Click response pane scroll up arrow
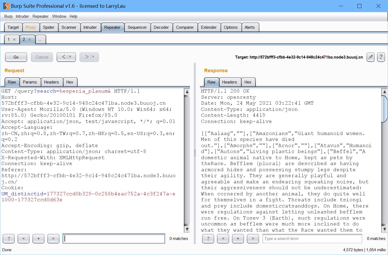Image resolution: width=388 pixels, height=255 pixels. pos(385,92)
